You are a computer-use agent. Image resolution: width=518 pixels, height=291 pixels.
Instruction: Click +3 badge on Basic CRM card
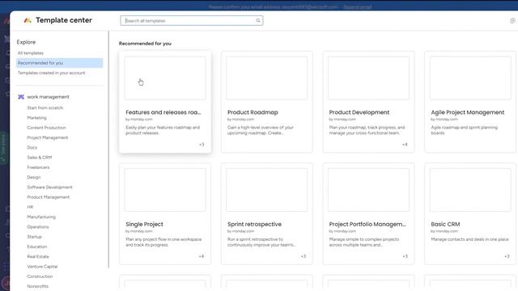pos(507,256)
